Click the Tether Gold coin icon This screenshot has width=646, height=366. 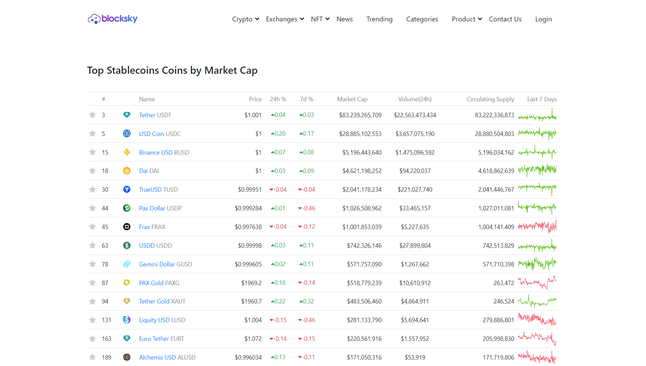pyautogui.click(x=127, y=301)
